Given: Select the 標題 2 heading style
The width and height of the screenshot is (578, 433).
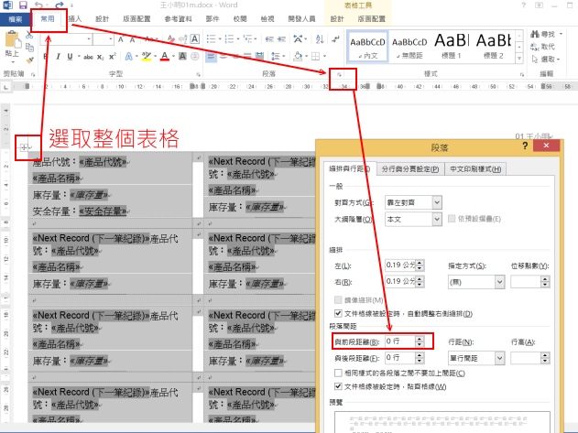Looking at the screenshot, I should 493,47.
